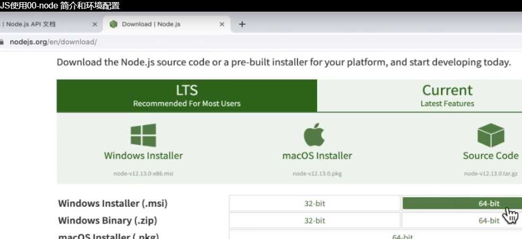Click node-v12.13.0.pkg filename
The height and width of the screenshot is (239, 522).
pos(317,173)
